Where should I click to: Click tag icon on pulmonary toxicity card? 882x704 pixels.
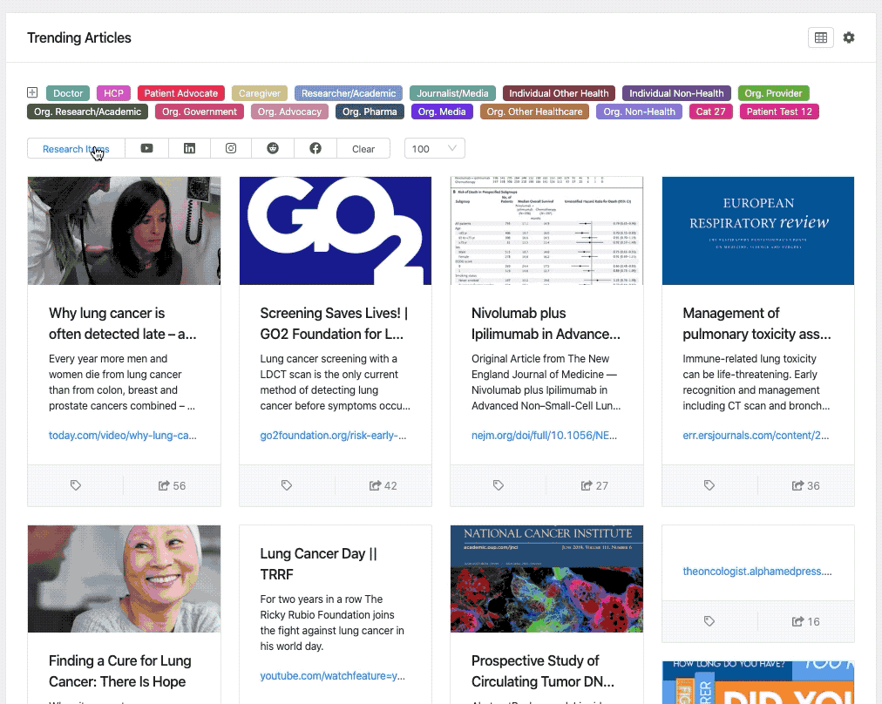tap(709, 485)
